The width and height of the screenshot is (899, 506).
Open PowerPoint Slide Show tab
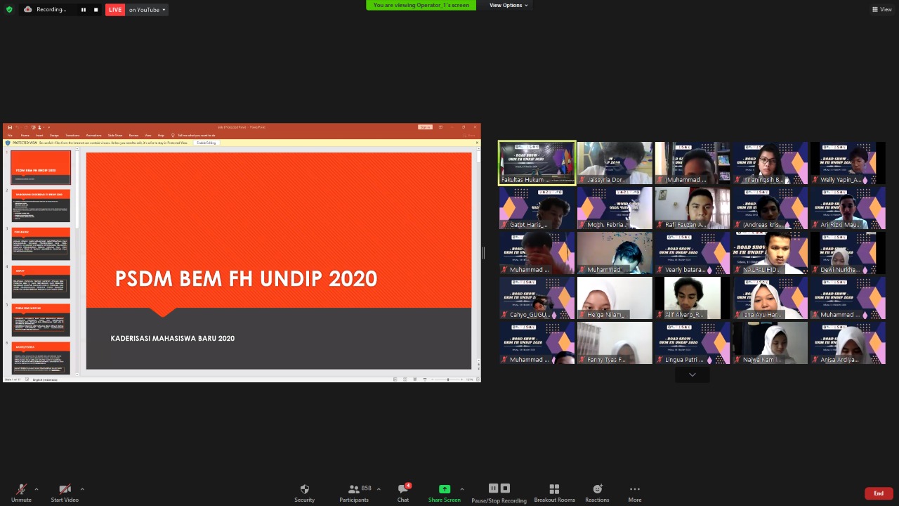pyautogui.click(x=114, y=135)
